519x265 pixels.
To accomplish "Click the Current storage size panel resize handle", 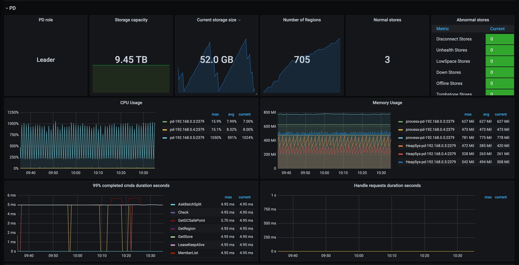I will point(256,94).
